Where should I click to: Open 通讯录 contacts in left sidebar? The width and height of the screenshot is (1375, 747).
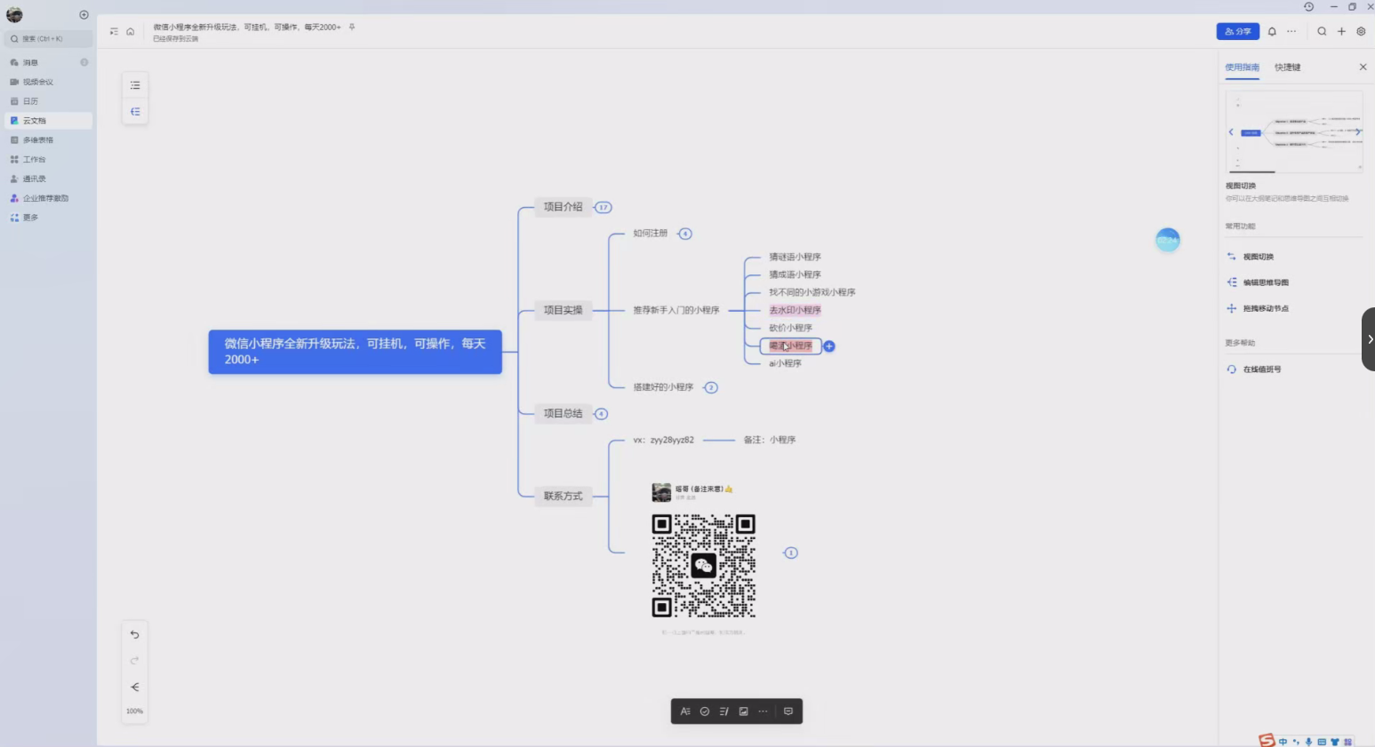(x=48, y=179)
